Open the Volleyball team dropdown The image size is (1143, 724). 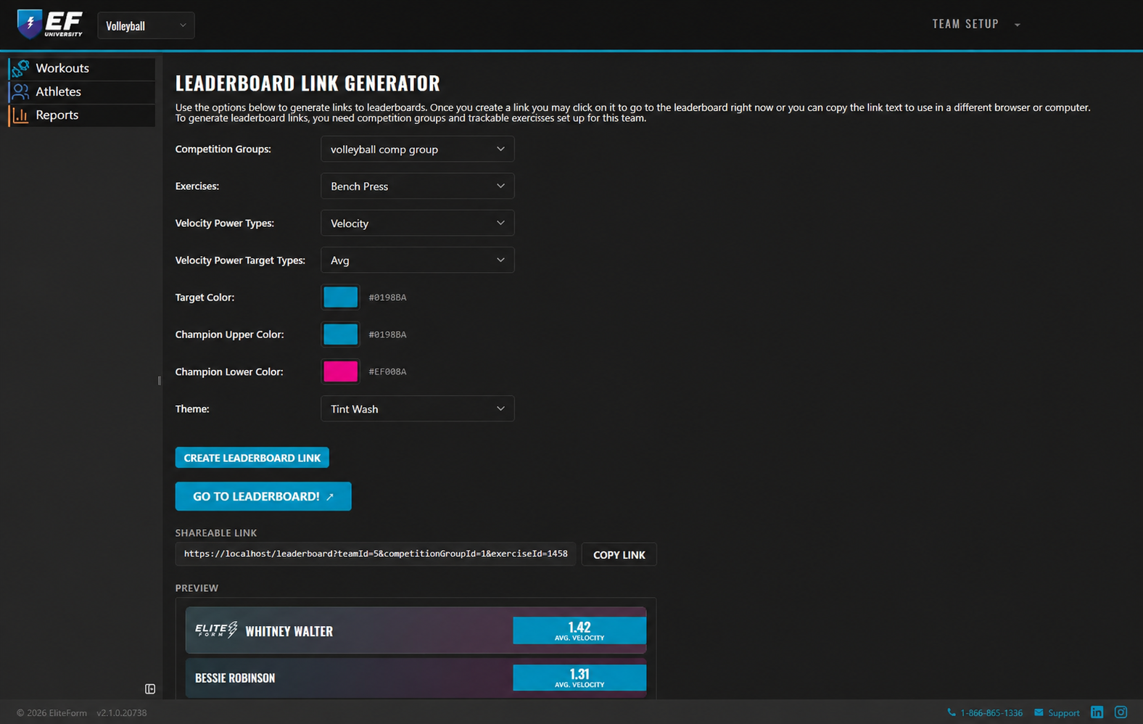pos(146,25)
